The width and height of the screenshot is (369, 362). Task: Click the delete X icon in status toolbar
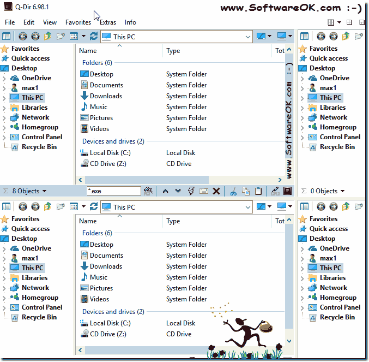coord(216,191)
